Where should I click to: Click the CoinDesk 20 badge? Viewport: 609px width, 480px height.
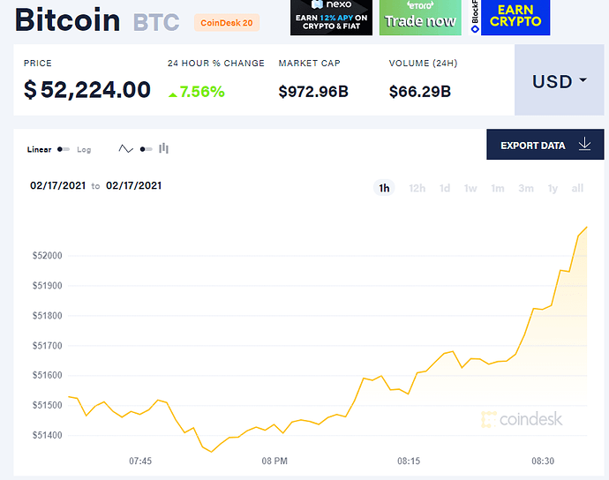click(227, 23)
